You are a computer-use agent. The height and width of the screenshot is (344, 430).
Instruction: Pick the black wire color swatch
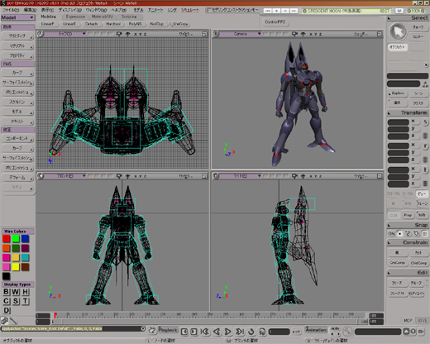coord(7,276)
